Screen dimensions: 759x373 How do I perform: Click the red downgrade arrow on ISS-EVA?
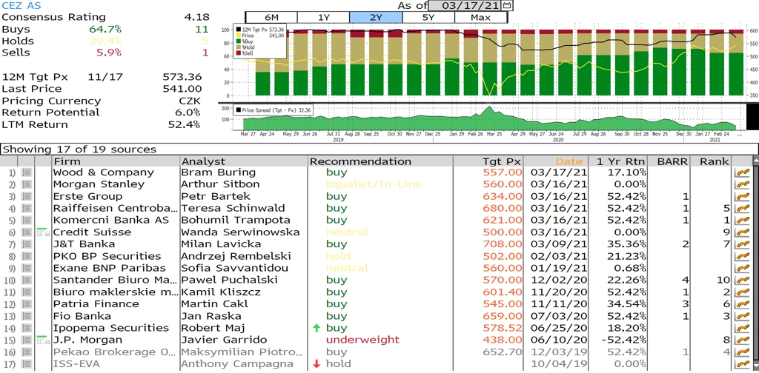pos(316,364)
